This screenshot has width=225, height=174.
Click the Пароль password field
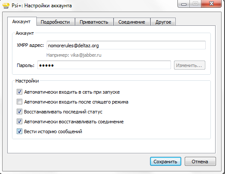click(104, 65)
